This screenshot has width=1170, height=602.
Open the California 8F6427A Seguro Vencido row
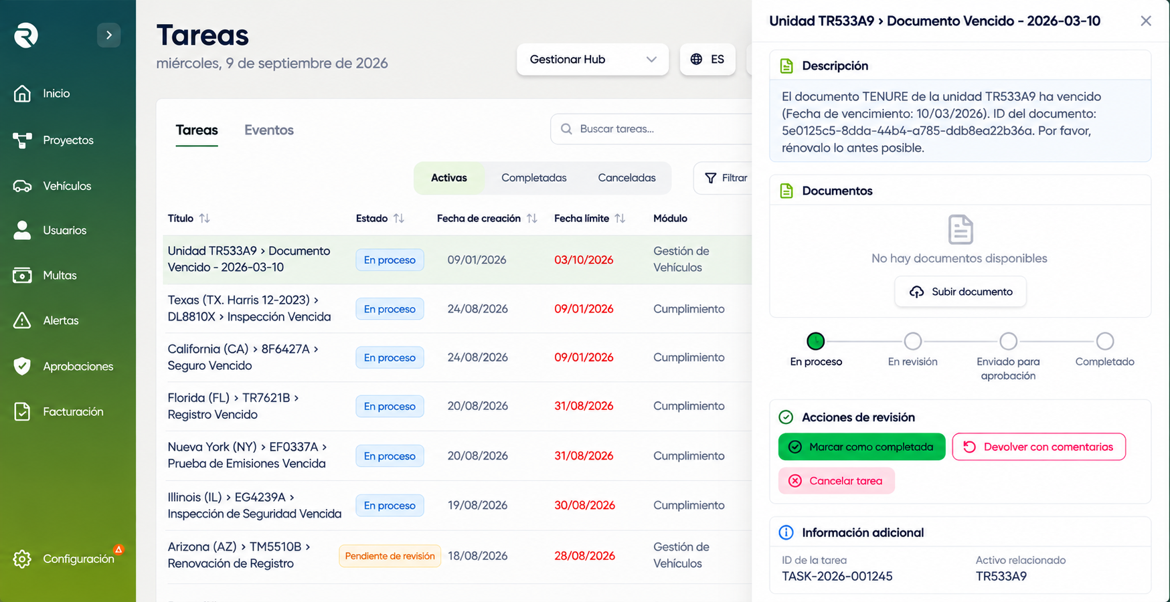point(457,357)
